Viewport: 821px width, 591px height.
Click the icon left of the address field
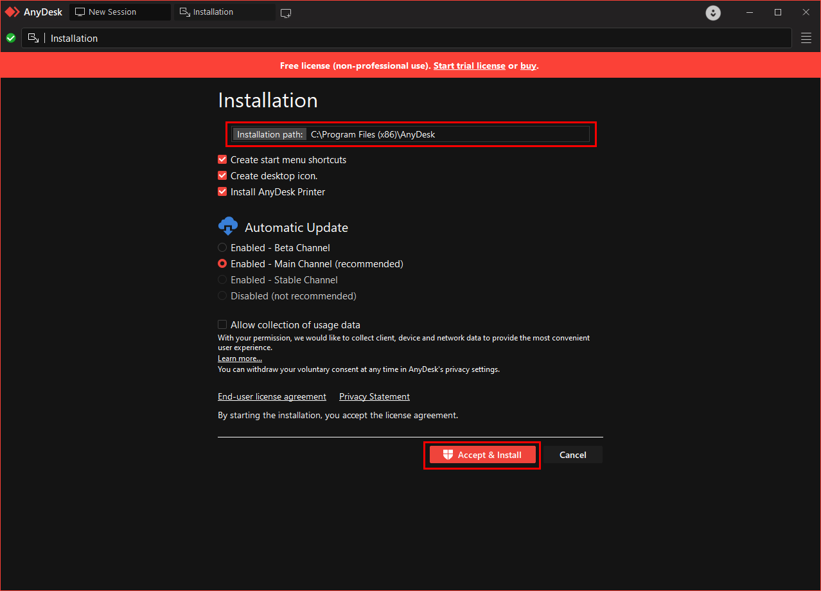click(34, 39)
